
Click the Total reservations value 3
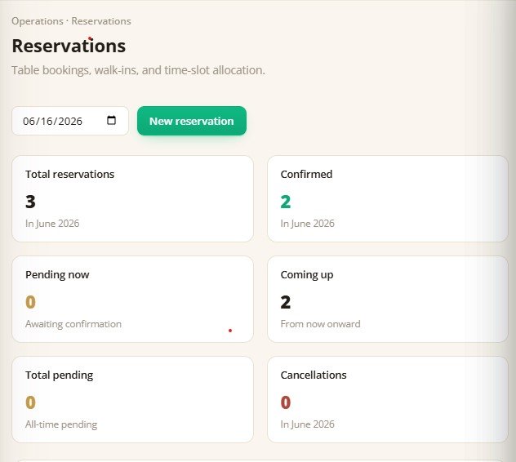click(x=30, y=202)
